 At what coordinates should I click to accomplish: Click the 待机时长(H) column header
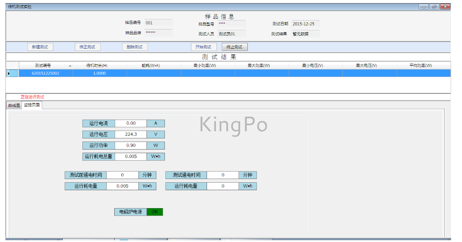[99, 66]
